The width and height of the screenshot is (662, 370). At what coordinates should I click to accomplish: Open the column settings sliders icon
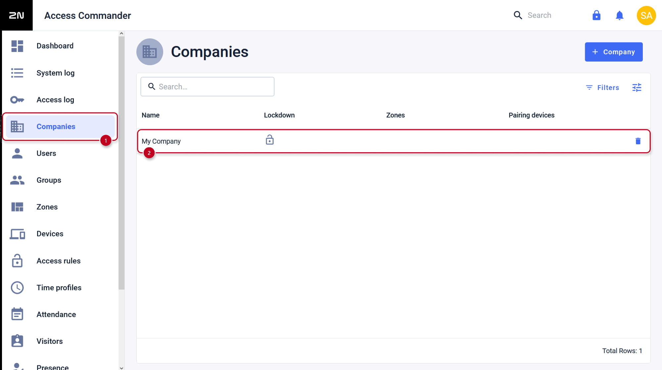pyautogui.click(x=637, y=87)
